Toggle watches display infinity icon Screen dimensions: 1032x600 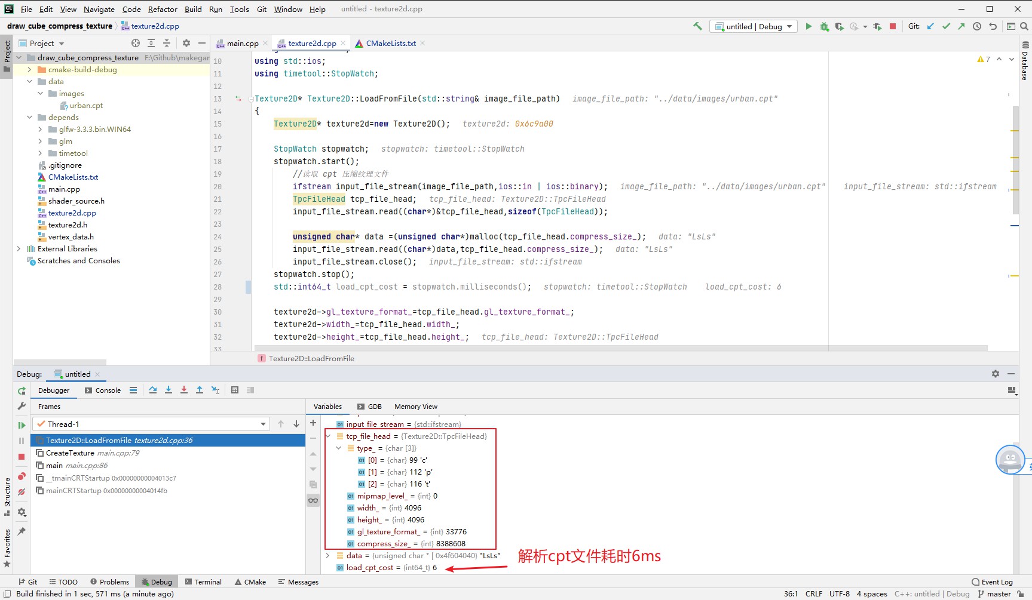pyautogui.click(x=313, y=500)
